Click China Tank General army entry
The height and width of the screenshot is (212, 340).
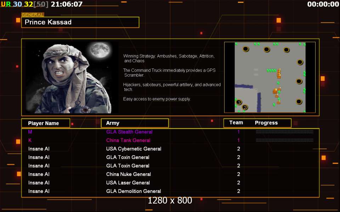tap(128, 140)
